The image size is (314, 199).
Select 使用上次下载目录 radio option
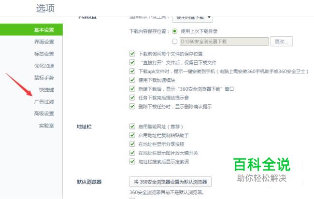pos(174,31)
